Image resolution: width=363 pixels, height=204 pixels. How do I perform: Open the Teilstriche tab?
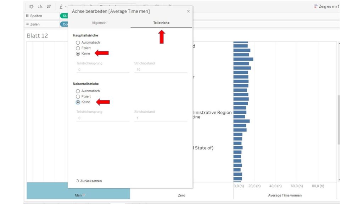point(161,23)
